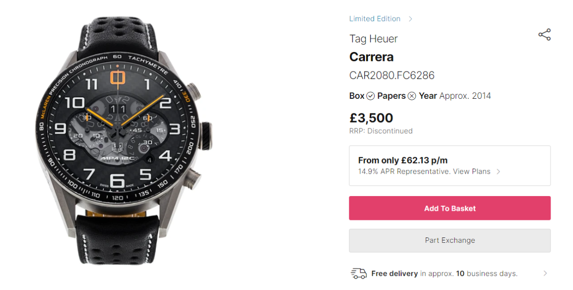Screen dimensions: 573x290
Task: Expand the free delivery details arrow
Action: pyautogui.click(x=545, y=273)
